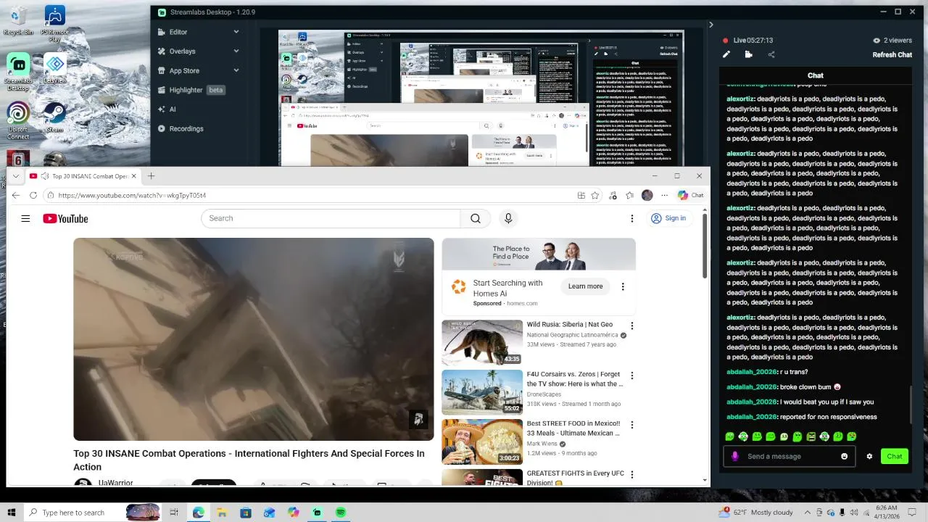
Task: Click the split screen icon in address bar
Action: pos(581,195)
